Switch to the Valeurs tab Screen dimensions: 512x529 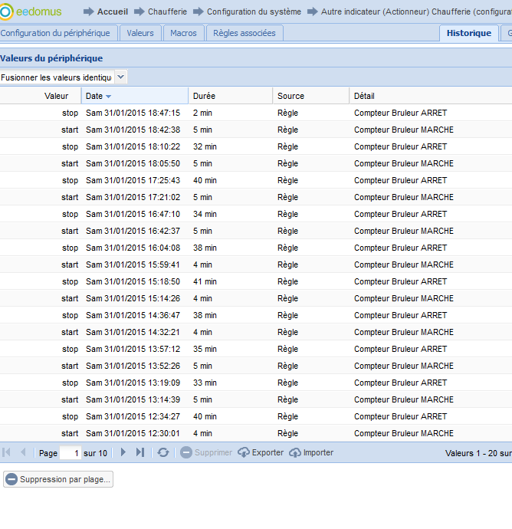pyautogui.click(x=140, y=33)
